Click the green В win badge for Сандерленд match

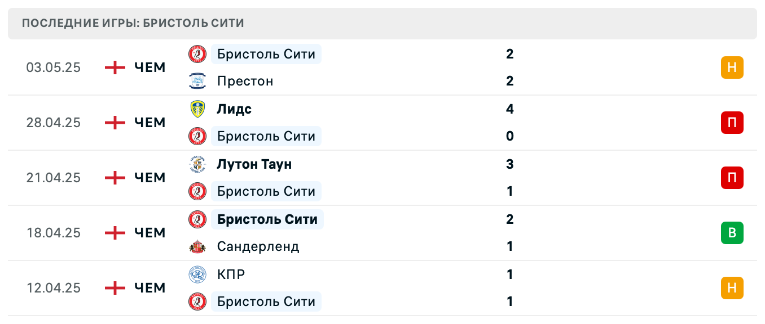[733, 233]
